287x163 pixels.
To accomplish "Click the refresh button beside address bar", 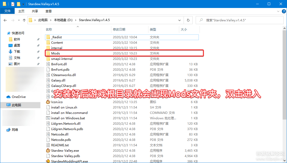I will click(x=188, y=20).
